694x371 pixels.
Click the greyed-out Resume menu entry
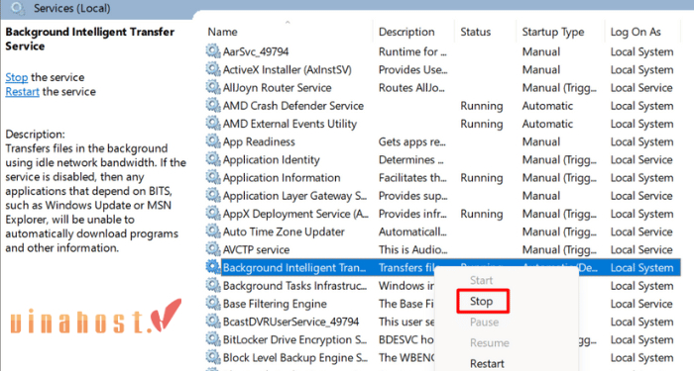pos(490,342)
